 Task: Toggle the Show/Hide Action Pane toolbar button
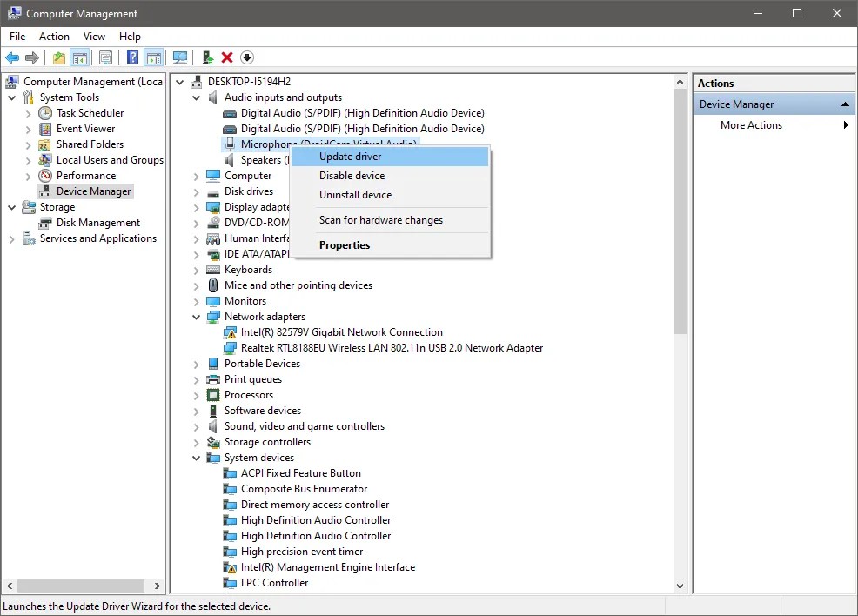click(x=154, y=57)
